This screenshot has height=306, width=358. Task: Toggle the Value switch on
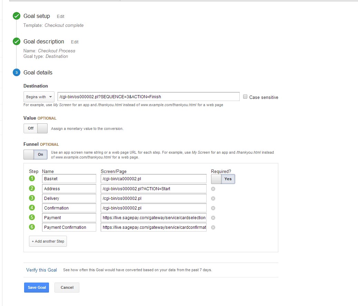[x=36, y=128]
